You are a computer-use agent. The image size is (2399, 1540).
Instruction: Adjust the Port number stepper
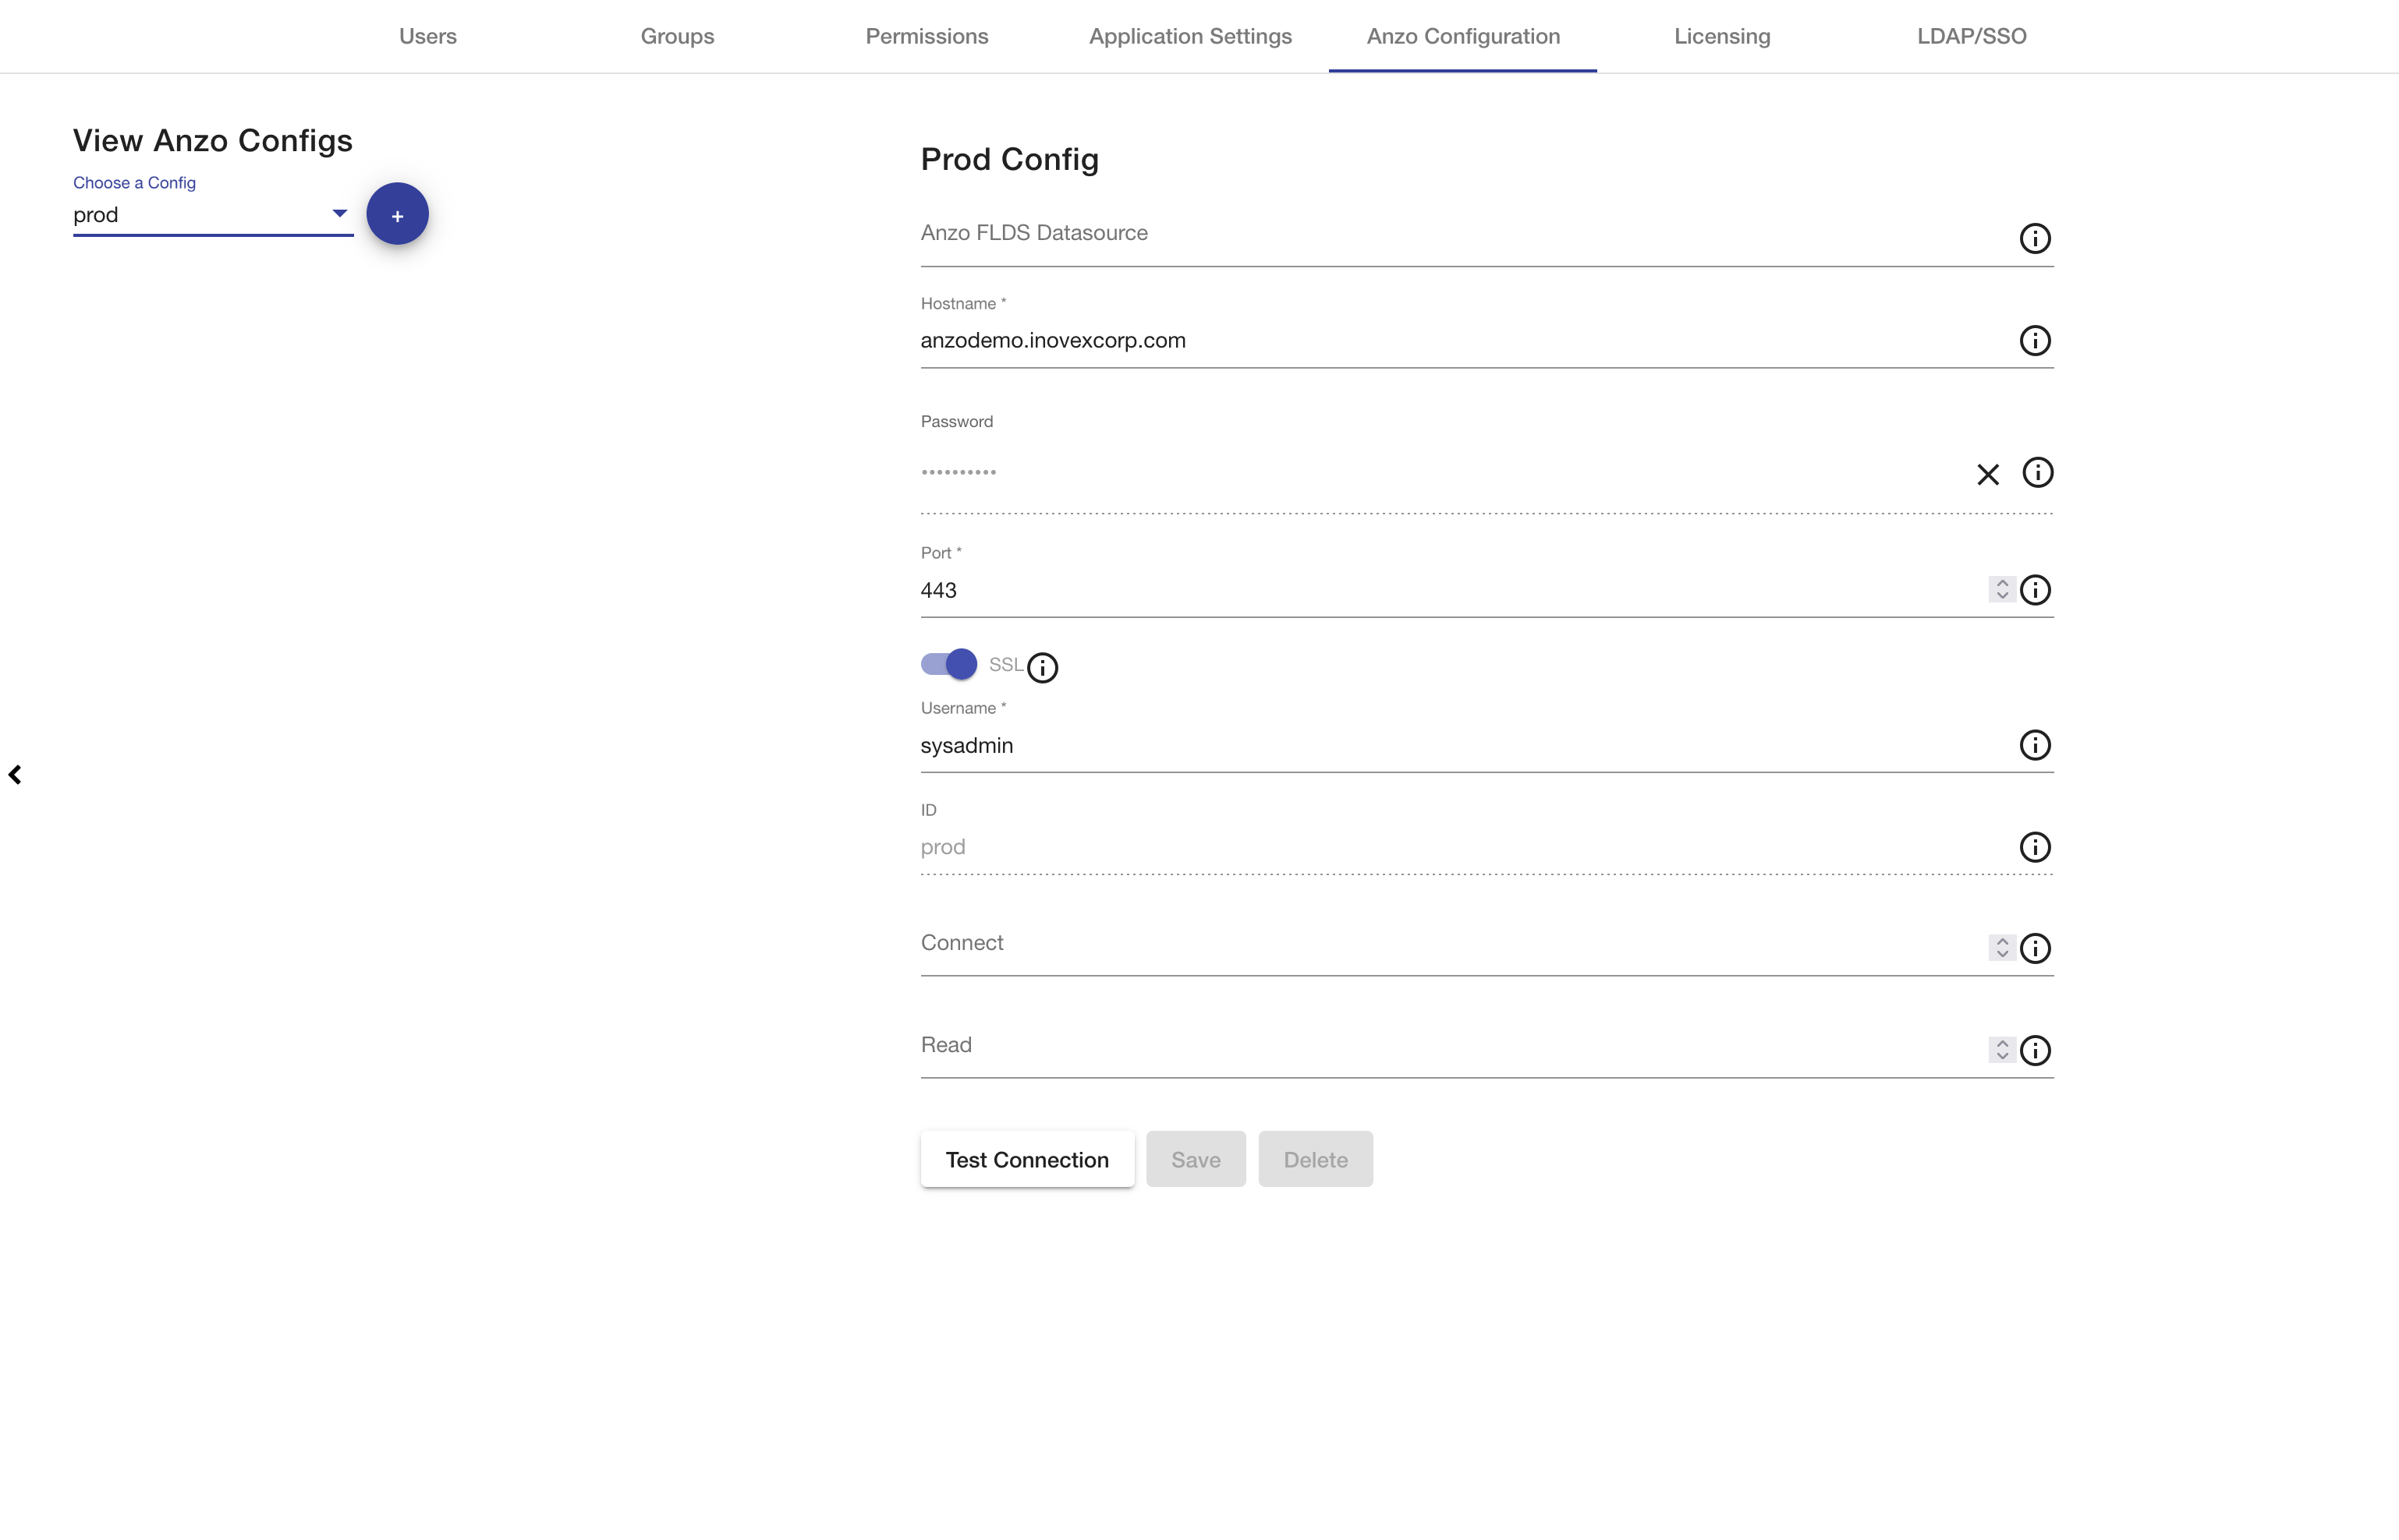tap(2002, 590)
